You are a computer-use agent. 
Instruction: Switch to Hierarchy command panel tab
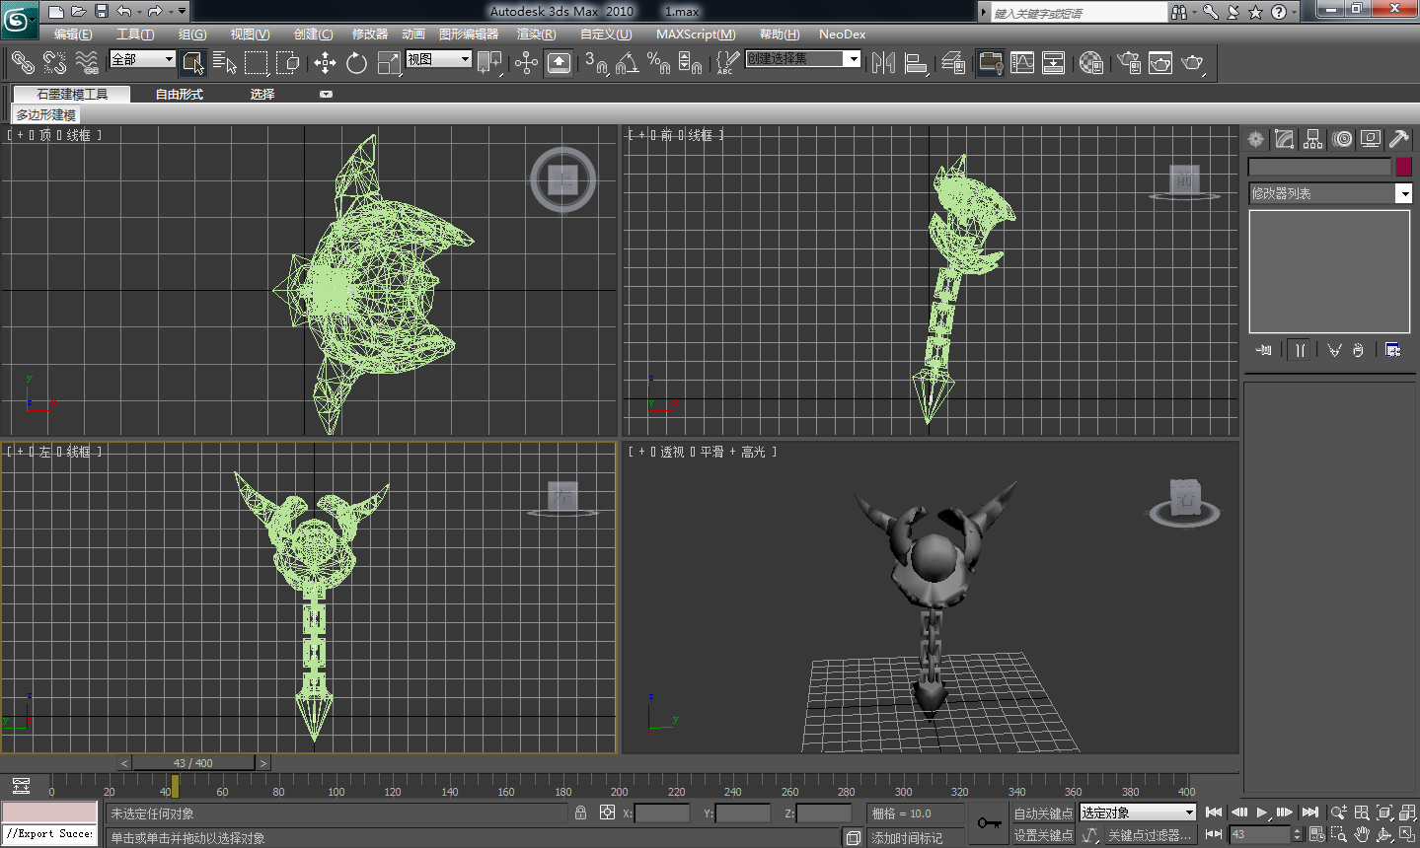[1312, 139]
